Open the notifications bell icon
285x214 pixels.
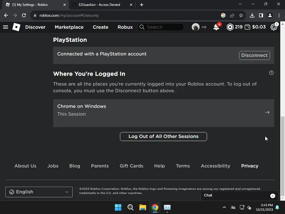pyautogui.click(x=216, y=27)
